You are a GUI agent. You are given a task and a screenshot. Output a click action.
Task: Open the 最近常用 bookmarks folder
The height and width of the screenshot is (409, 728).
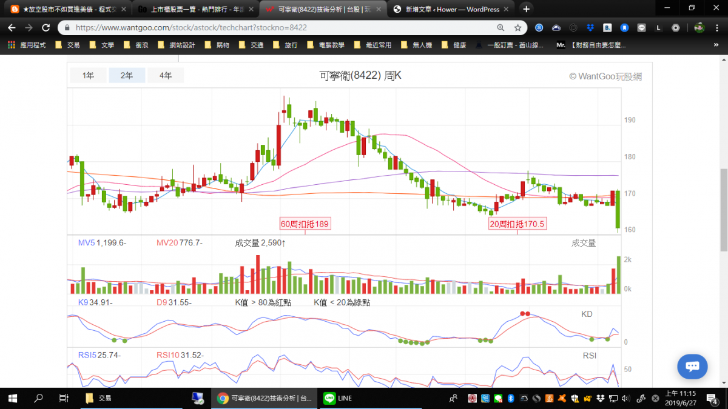point(372,45)
